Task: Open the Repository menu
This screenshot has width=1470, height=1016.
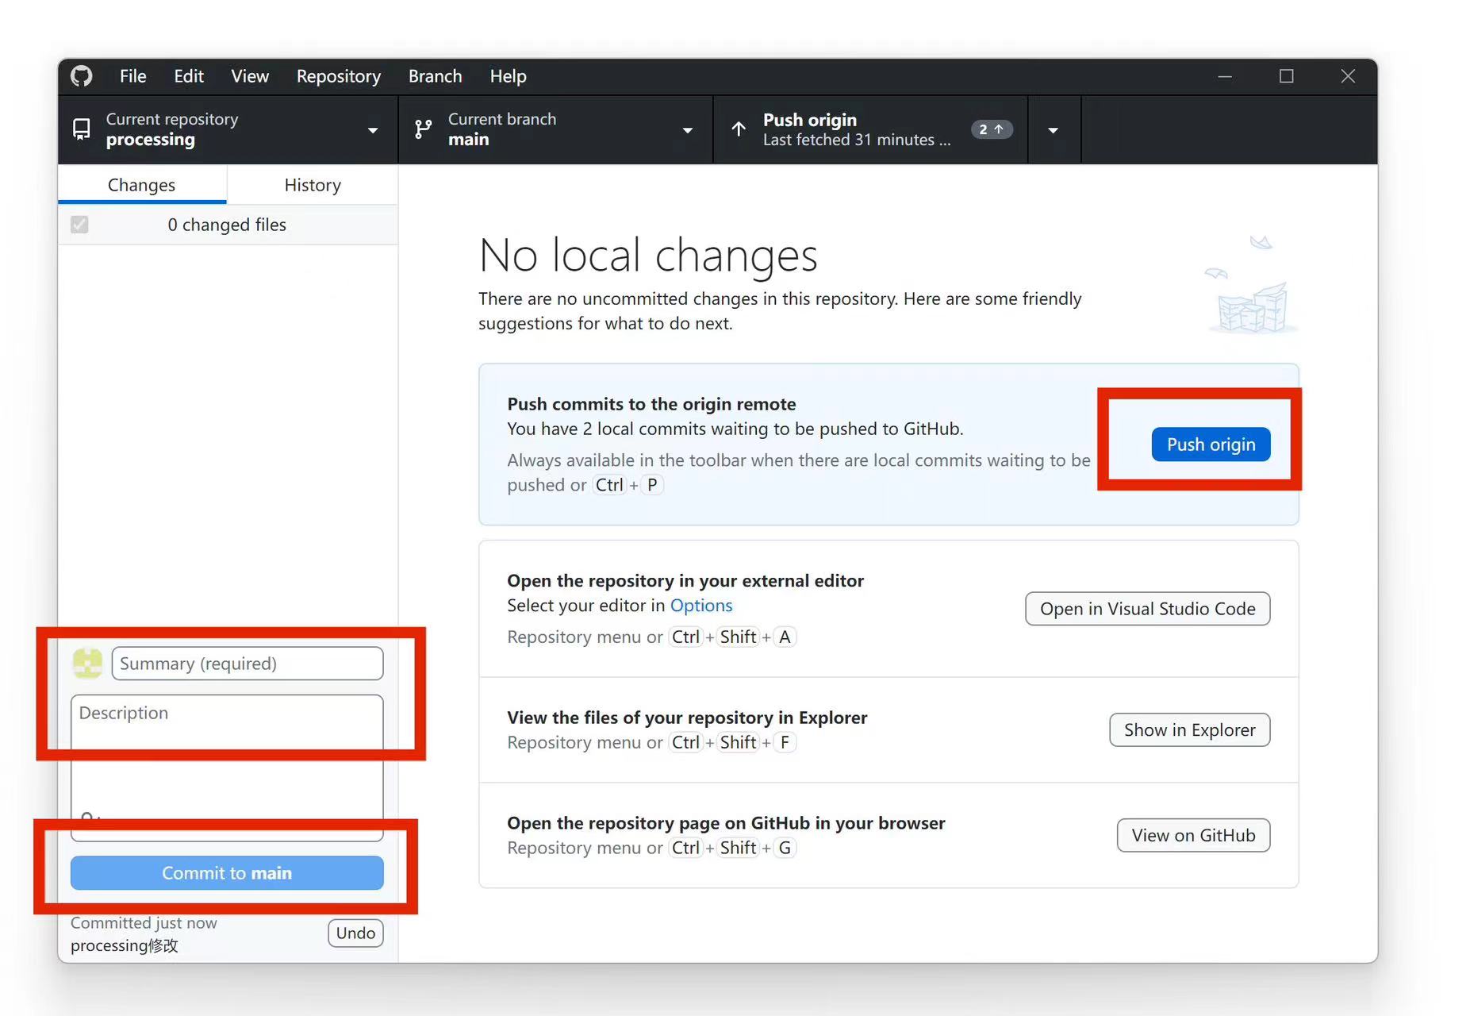Action: (x=339, y=76)
